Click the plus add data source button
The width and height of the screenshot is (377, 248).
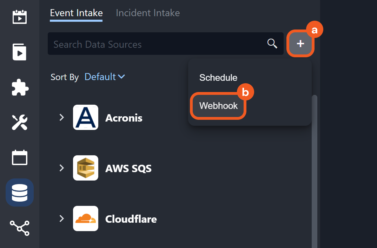300,44
